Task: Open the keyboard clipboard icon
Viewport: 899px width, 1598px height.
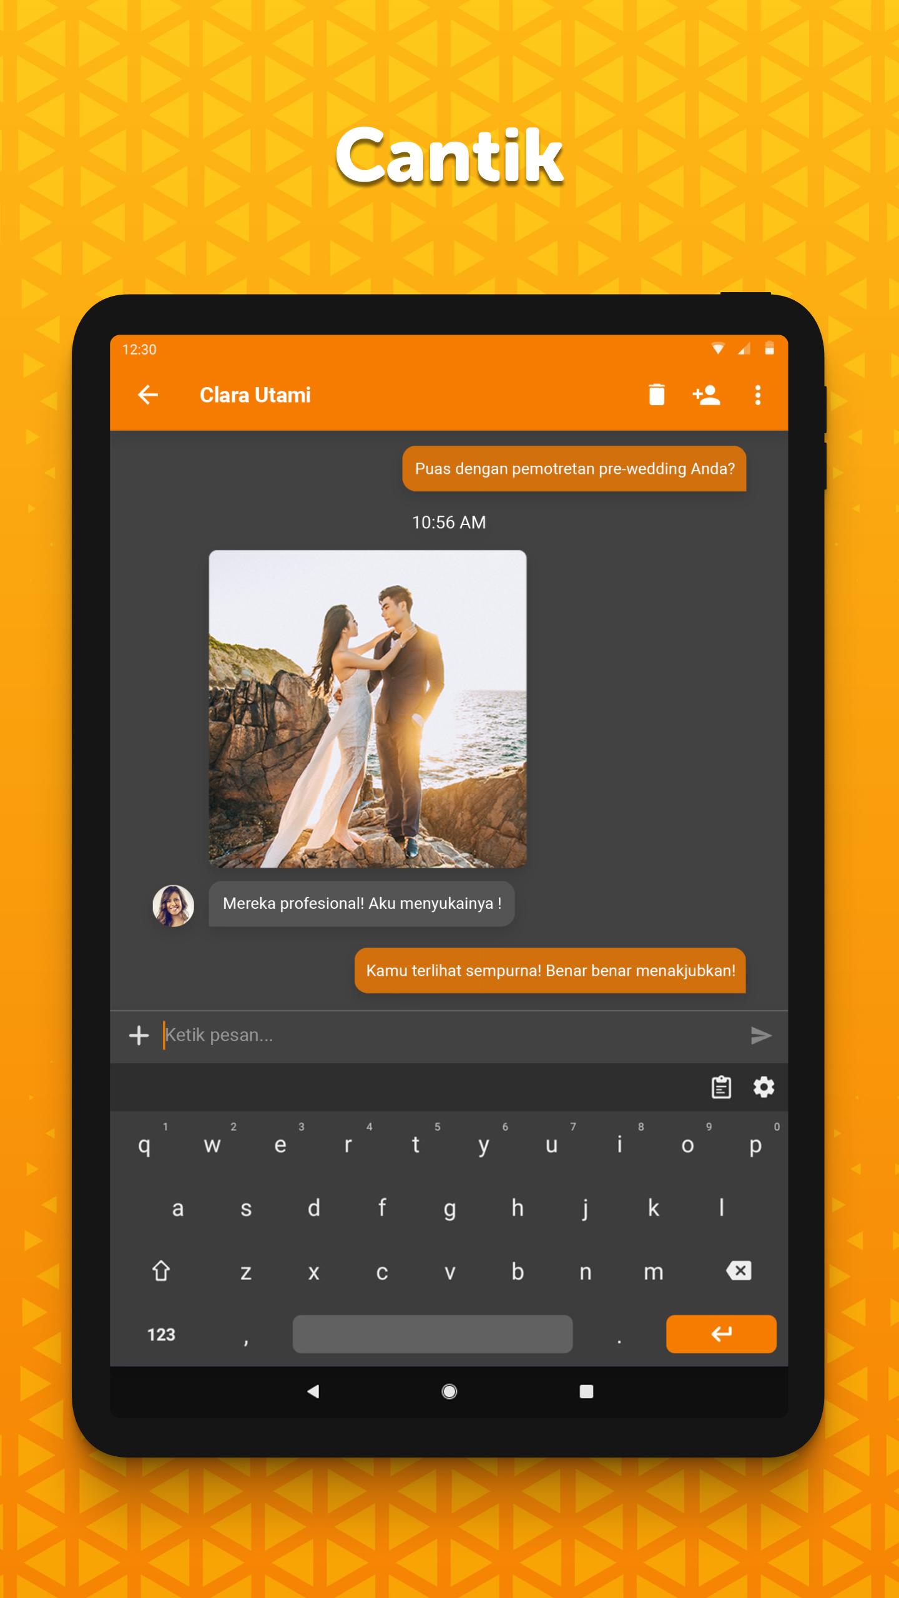Action: pos(721,1087)
